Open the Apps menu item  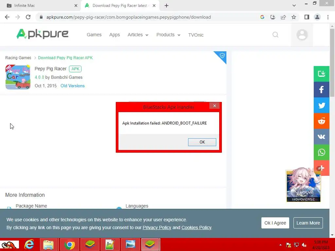(115, 35)
